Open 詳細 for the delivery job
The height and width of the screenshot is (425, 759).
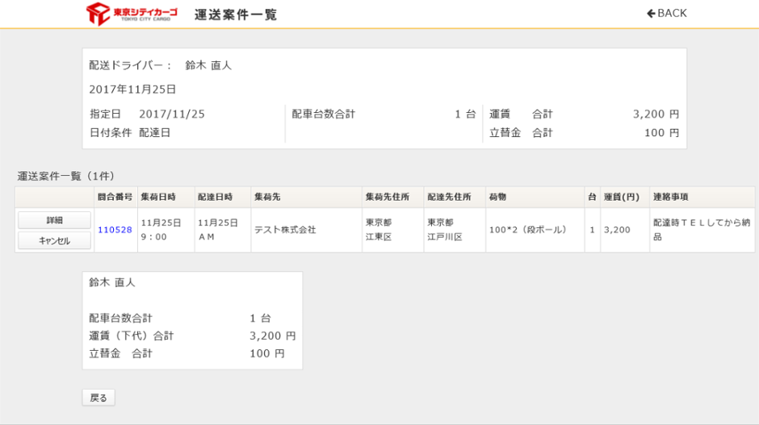54,220
